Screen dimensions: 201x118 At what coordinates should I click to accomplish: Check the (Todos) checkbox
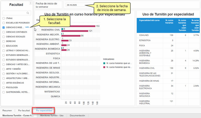[x=4, y=18]
